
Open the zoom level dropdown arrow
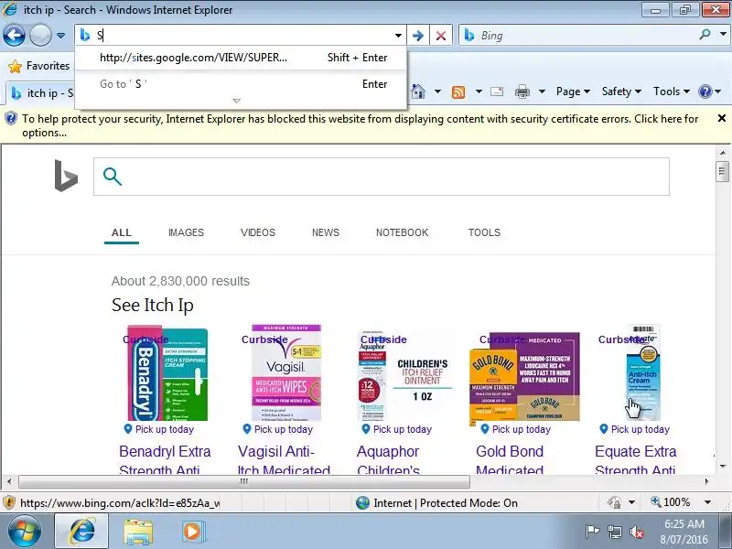[x=707, y=502]
